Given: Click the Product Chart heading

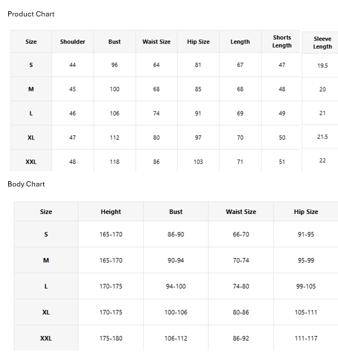Looking at the screenshot, I should (x=31, y=14).
